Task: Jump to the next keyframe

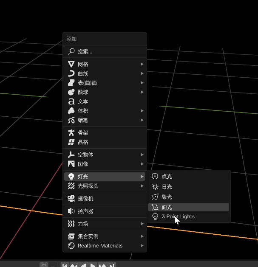Action: [x=102, y=265]
